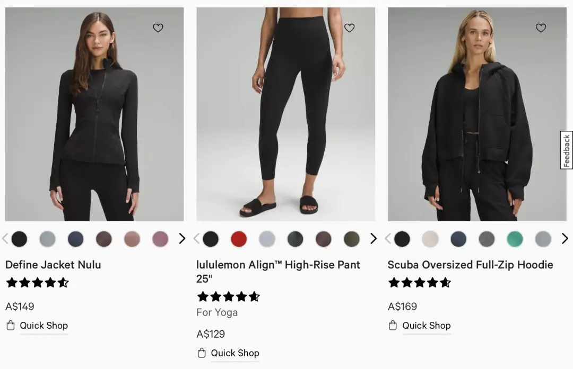Open the Feedback side tab

tap(566, 150)
